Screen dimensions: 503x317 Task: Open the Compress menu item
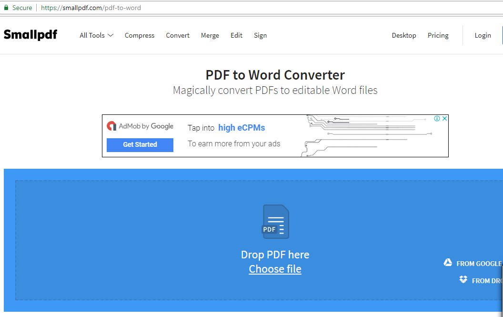(x=140, y=35)
